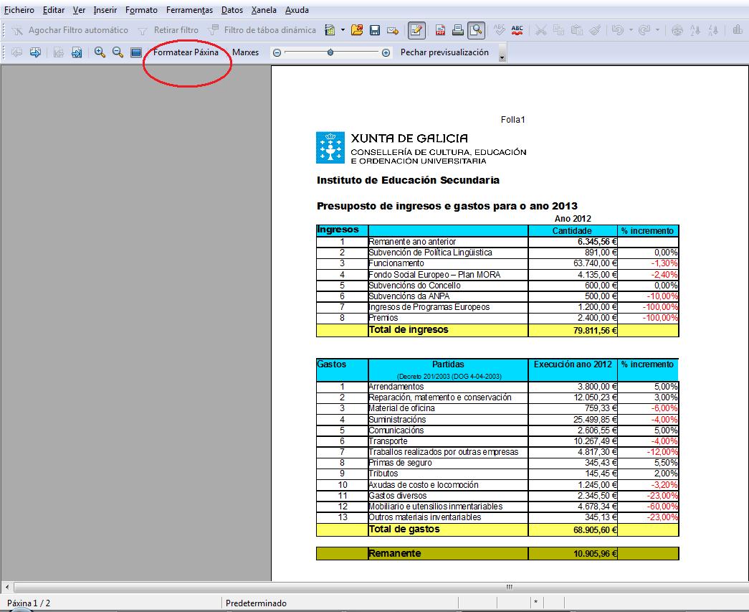Toggle automatic spell checking ABC icon
Image resolution: width=749 pixels, height=612 pixels.
[x=517, y=30]
